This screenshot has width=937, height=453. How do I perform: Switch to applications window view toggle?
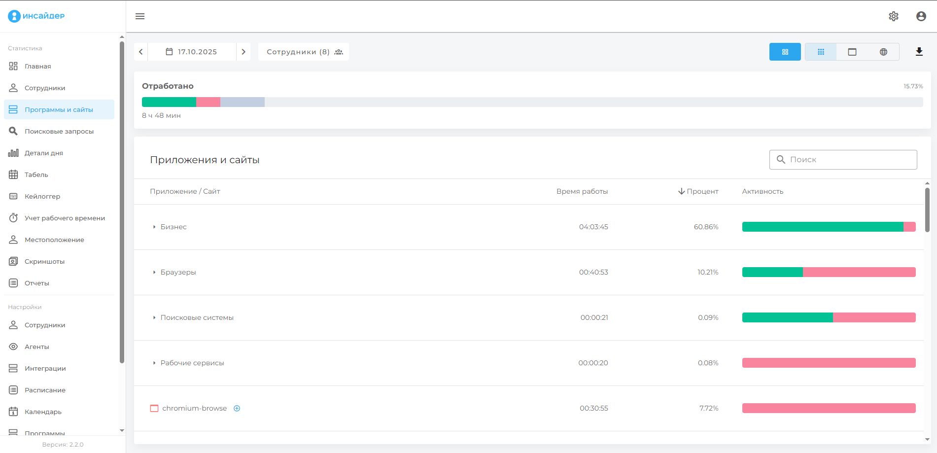(852, 52)
